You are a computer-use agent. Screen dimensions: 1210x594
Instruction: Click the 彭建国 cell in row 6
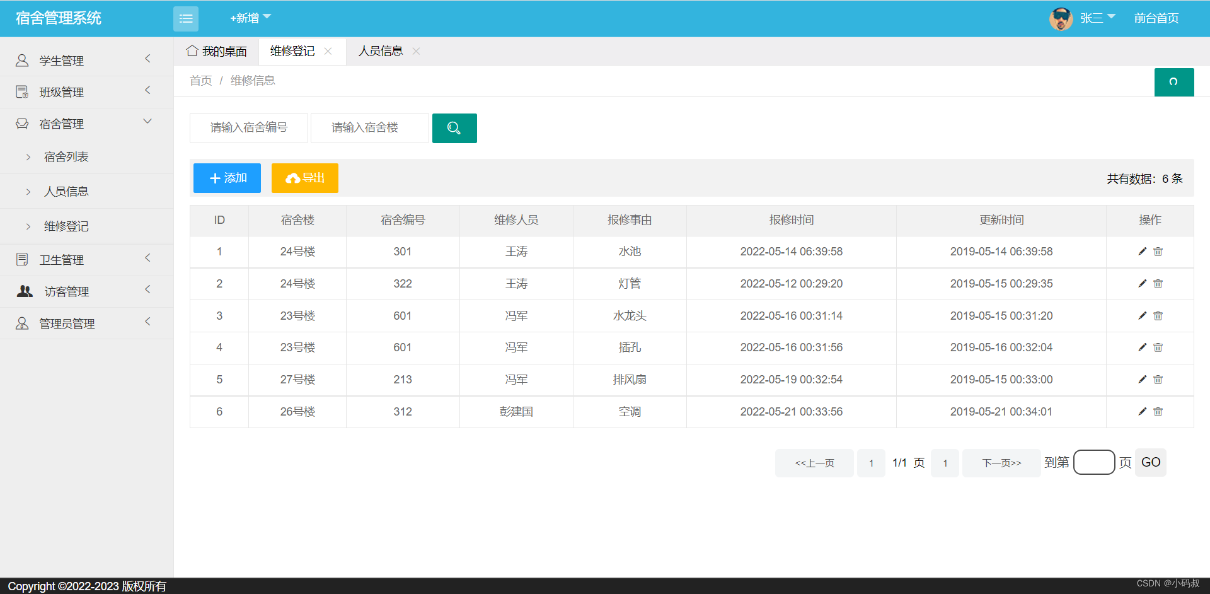pyautogui.click(x=516, y=412)
